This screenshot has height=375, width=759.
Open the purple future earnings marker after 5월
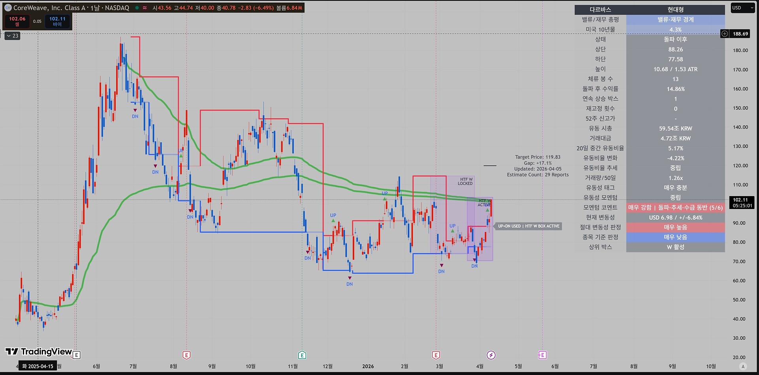click(x=542, y=355)
